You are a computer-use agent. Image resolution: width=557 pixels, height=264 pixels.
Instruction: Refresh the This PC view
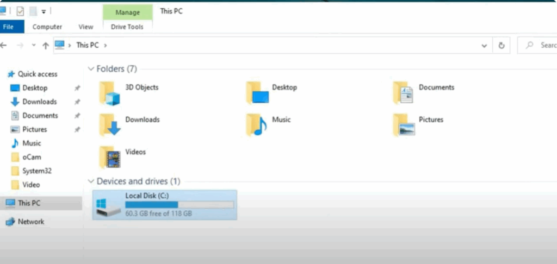pos(501,46)
